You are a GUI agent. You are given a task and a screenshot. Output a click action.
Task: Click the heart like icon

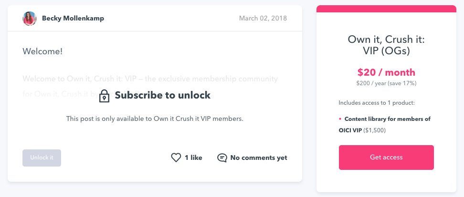point(176,158)
